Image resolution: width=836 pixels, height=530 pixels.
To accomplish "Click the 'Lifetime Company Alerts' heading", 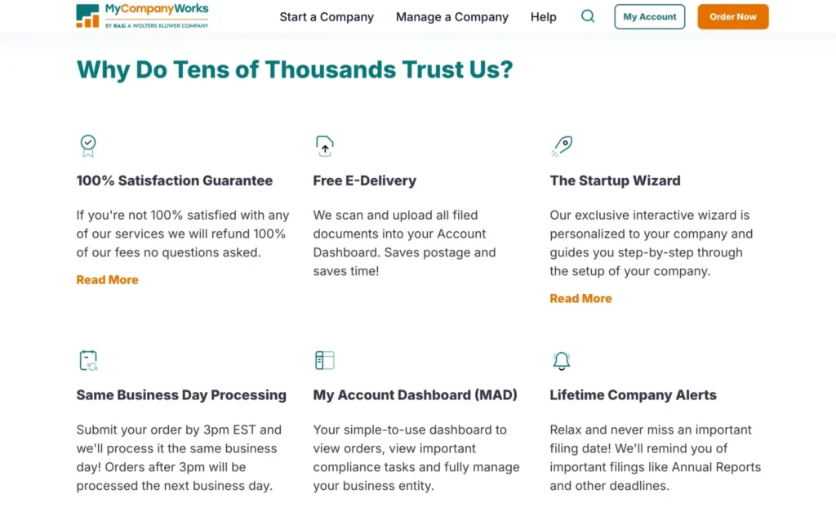I will point(633,394).
